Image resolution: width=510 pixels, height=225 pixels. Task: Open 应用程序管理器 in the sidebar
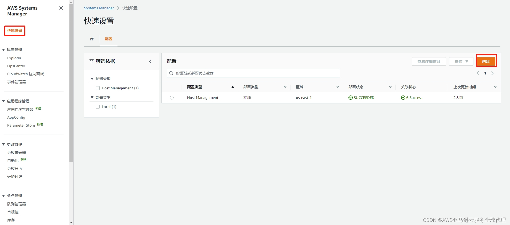[x=20, y=109]
